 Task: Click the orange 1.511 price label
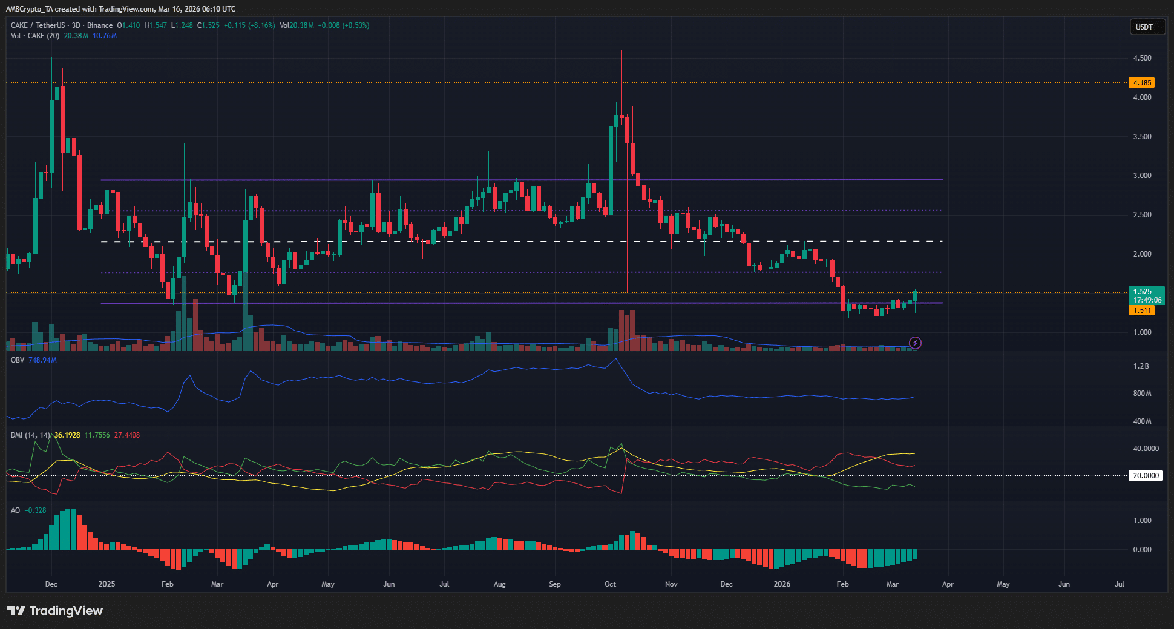[x=1142, y=311]
